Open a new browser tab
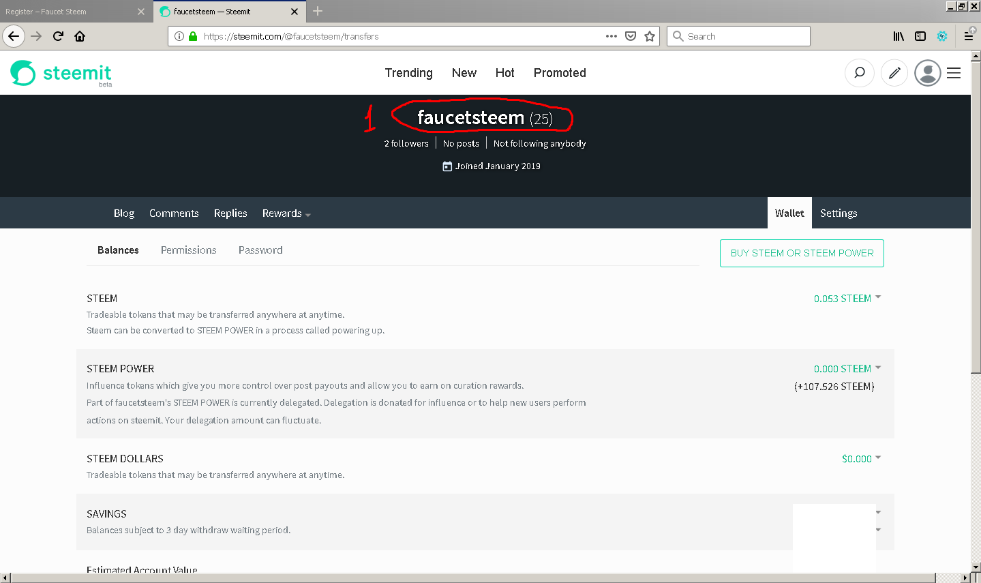The width and height of the screenshot is (981, 583). [x=318, y=11]
